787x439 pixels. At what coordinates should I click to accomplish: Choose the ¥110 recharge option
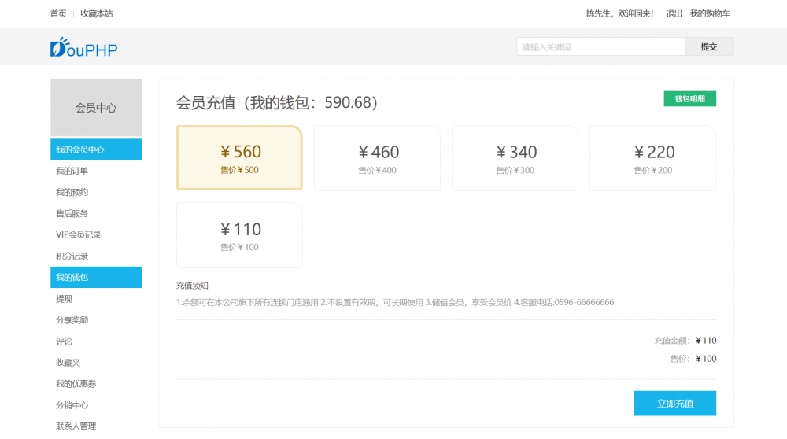click(x=239, y=235)
